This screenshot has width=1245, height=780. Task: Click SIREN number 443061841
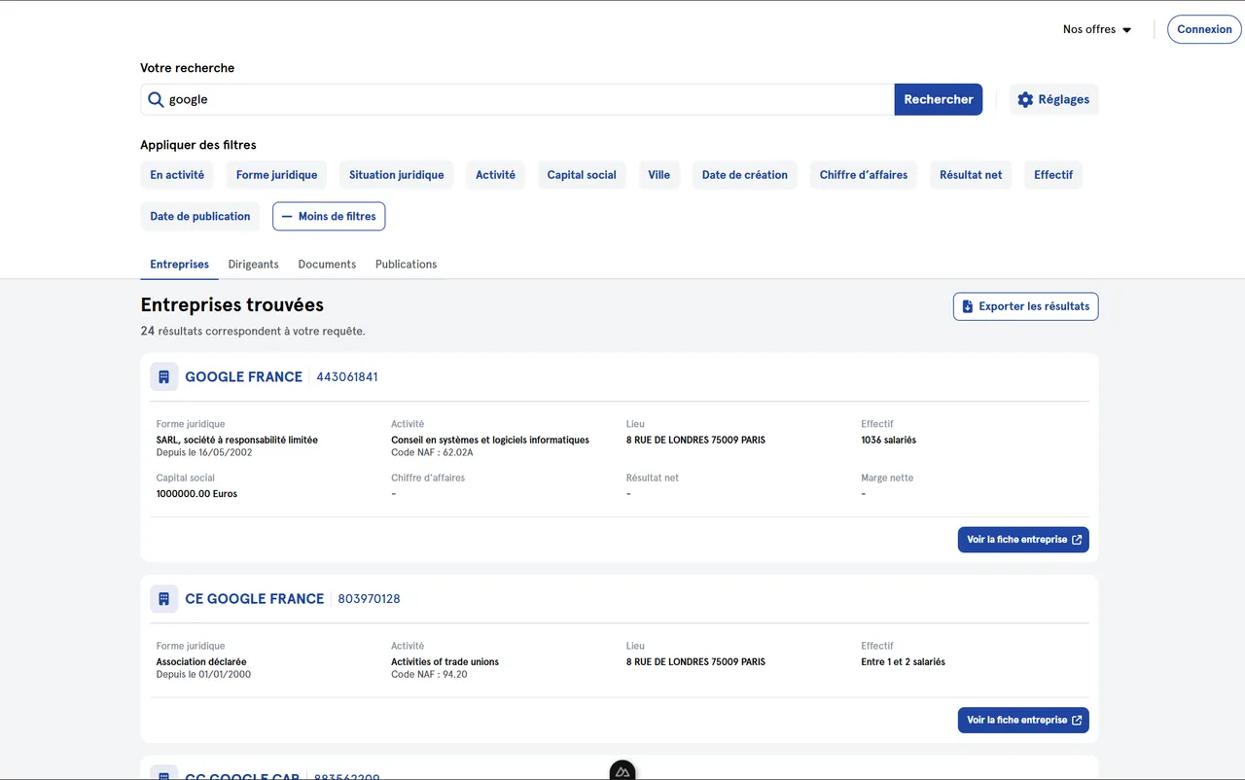point(347,377)
